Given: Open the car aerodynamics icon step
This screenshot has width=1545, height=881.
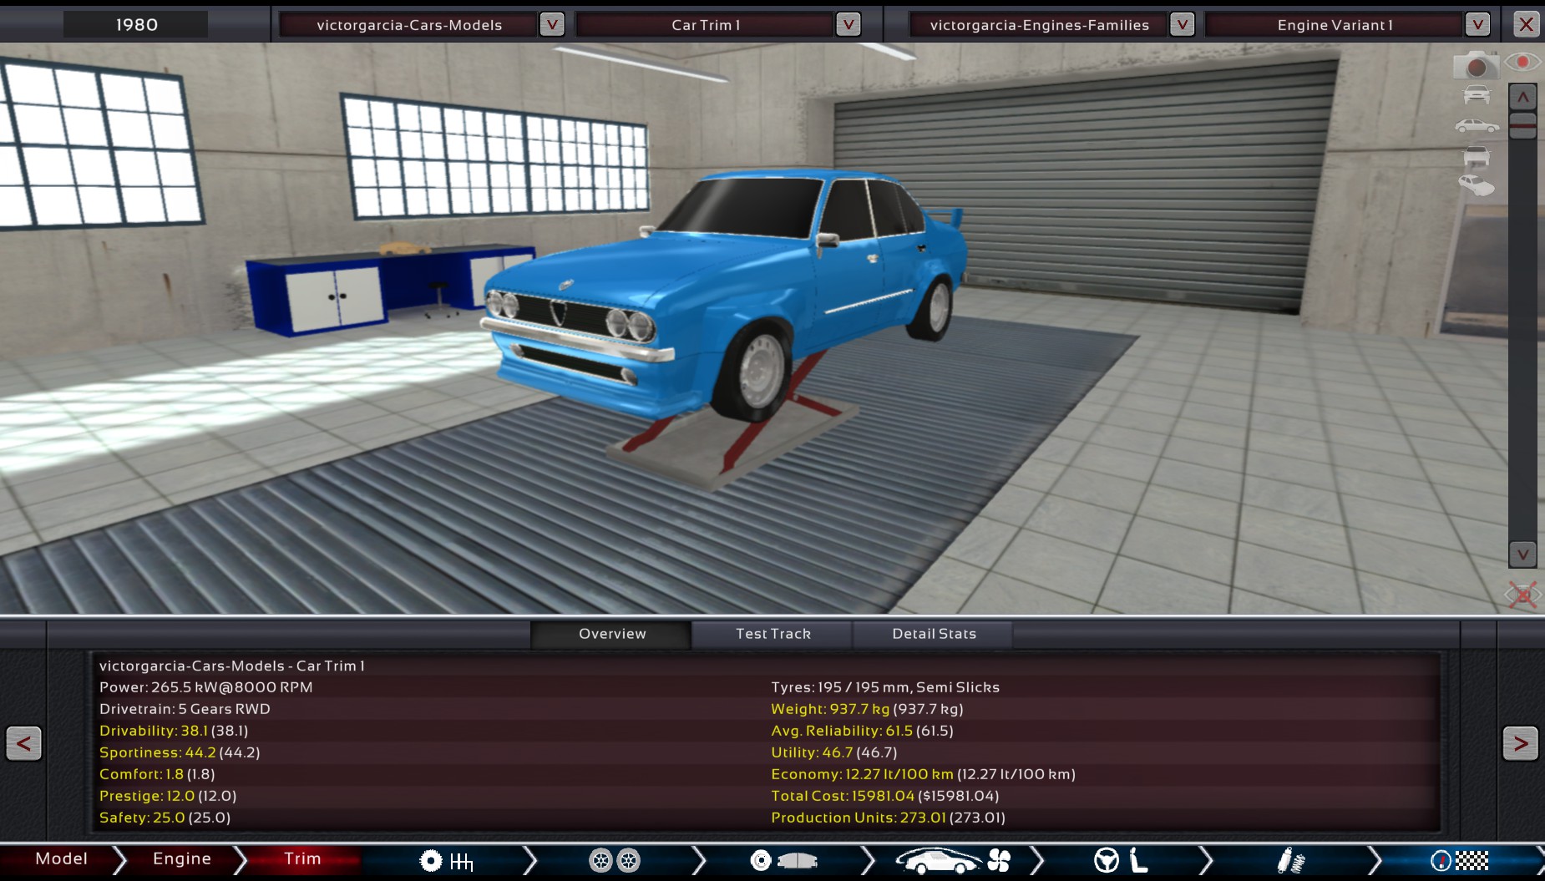Looking at the screenshot, I should coord(938,860).
